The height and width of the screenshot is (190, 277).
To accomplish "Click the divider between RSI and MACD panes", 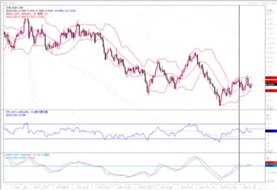I will pyautogui.click(x=133, y=152).
